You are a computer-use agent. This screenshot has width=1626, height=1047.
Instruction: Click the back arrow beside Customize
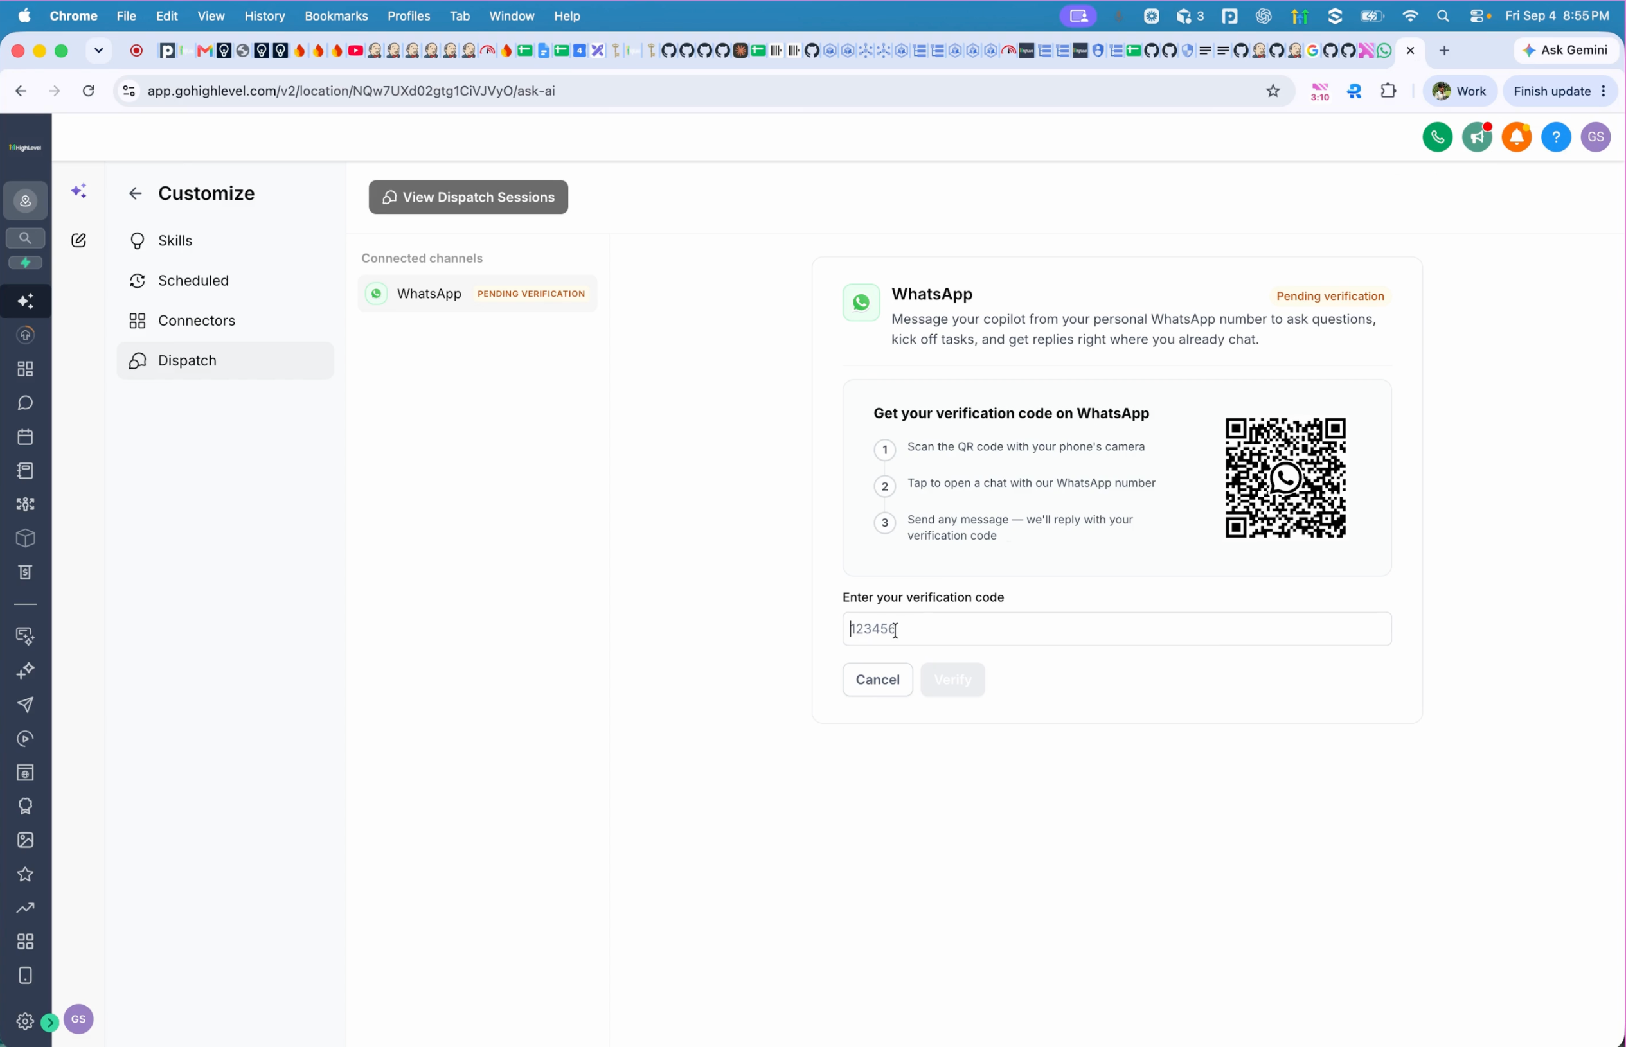pyautogui.click(x=136, y=194)
